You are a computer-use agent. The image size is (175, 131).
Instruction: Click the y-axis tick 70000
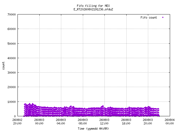[11, 14]
